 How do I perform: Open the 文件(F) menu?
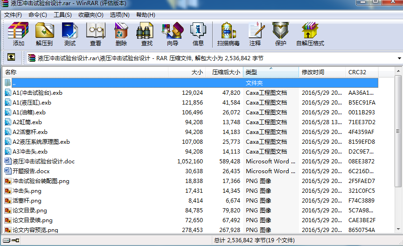coord(13,15)
